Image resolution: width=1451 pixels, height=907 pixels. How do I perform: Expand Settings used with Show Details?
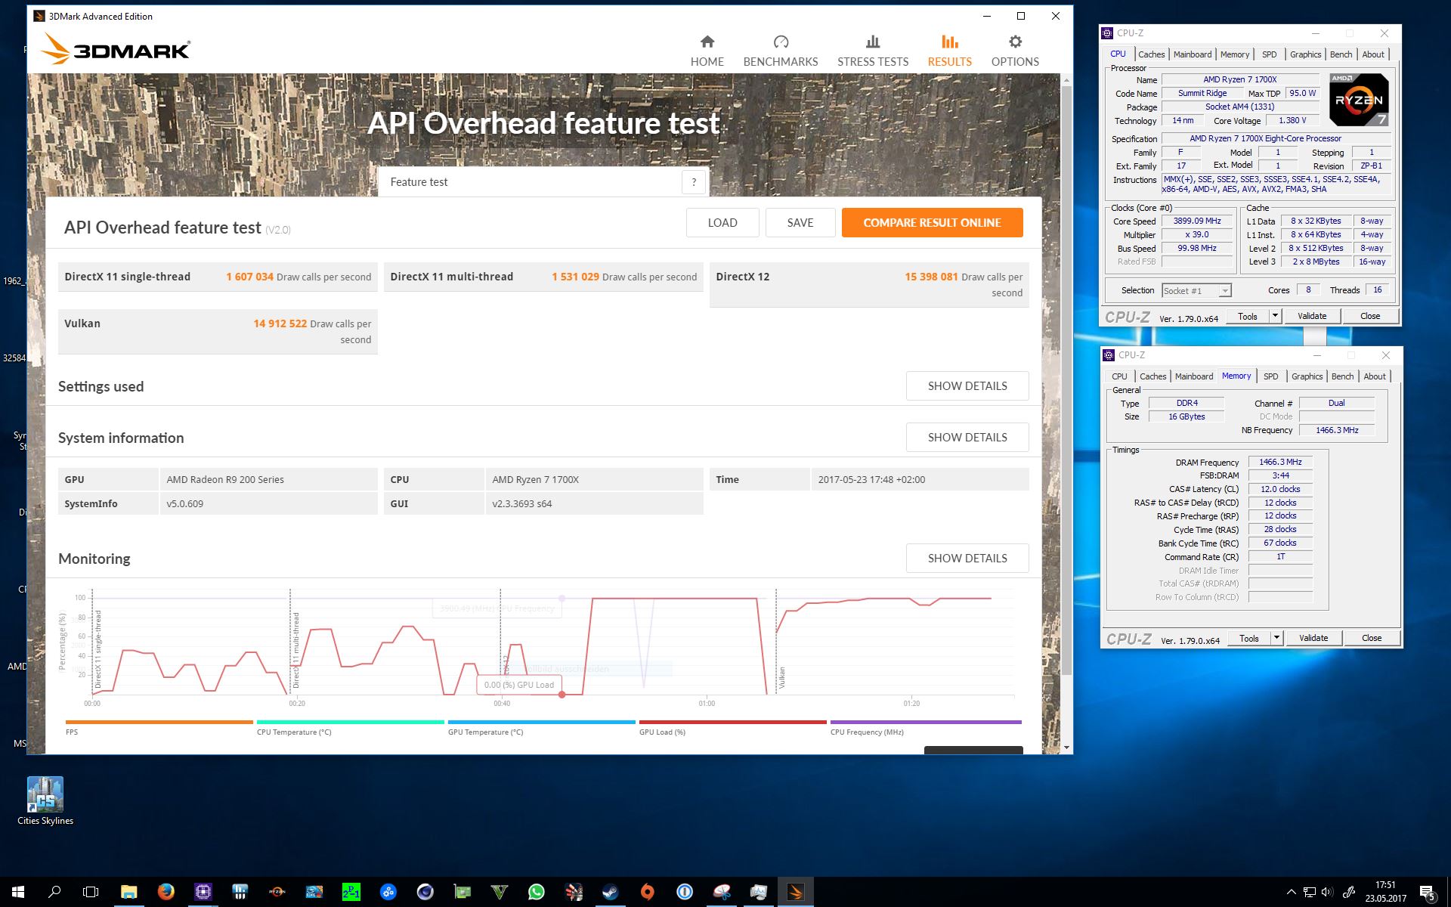pos(967,386)
